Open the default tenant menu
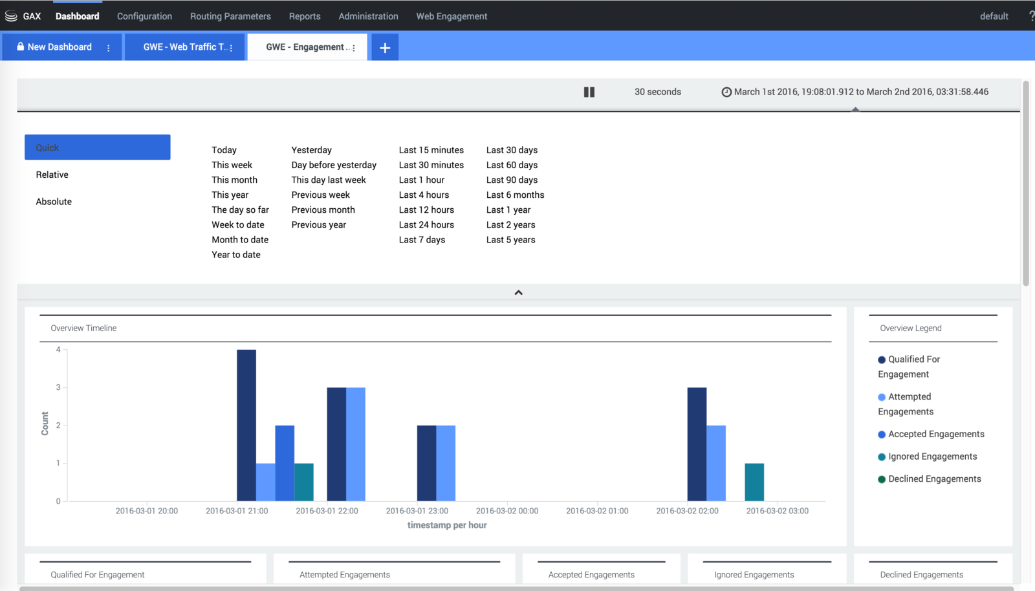The width and height of the screenshot is (1035, 591). pyautogui.click(x=994, y=16)
